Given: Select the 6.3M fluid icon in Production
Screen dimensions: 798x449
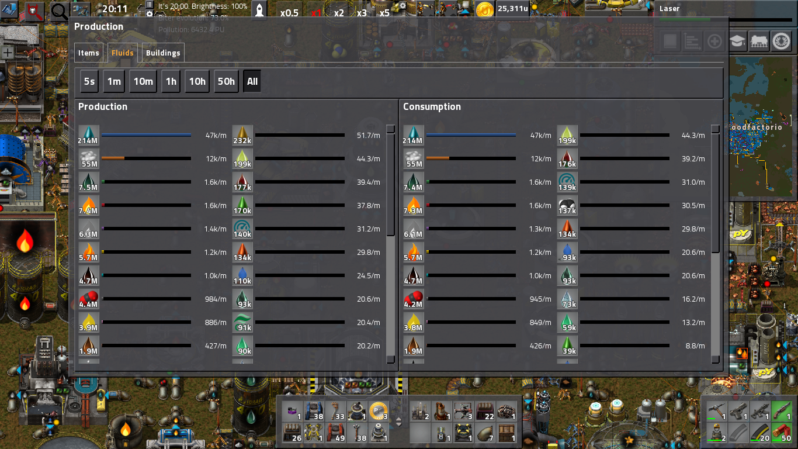Looking at the screenshot, I should pos(89,229).
